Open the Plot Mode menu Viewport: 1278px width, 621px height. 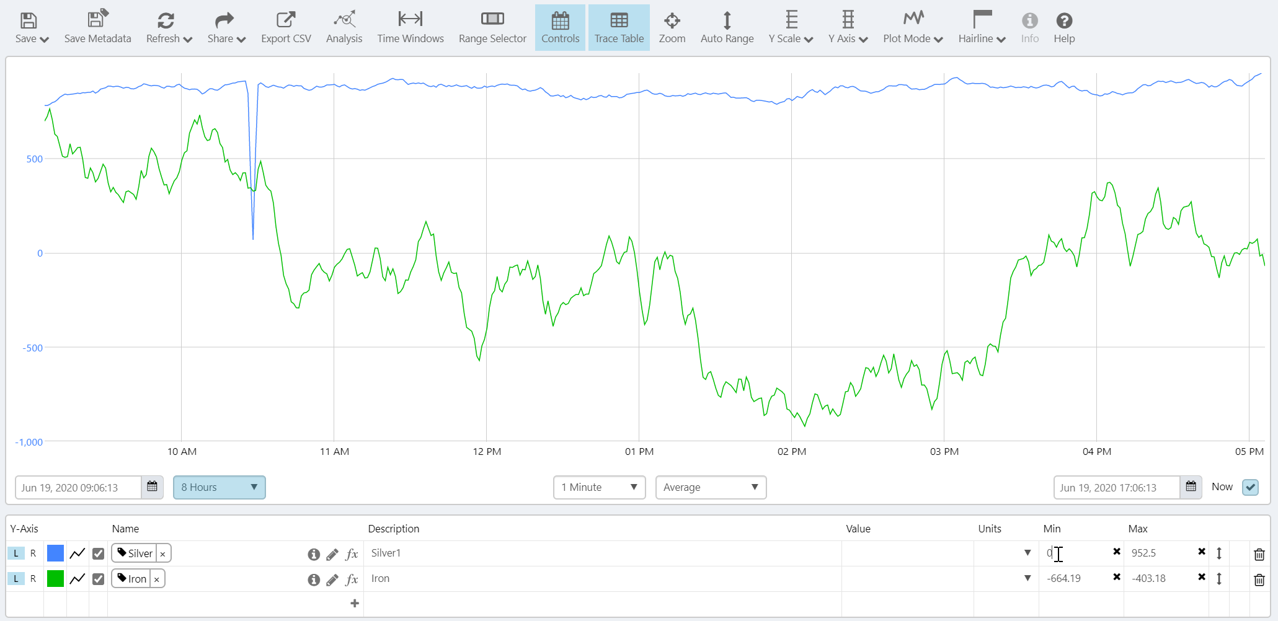(913, 28)
